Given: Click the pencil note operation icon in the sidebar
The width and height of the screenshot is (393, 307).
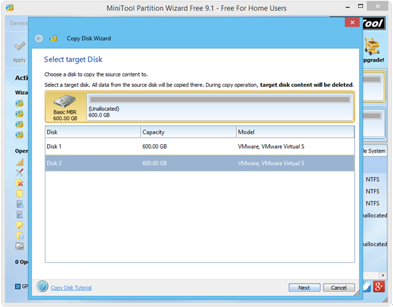Looking at the screenshot, I should 19,225.
